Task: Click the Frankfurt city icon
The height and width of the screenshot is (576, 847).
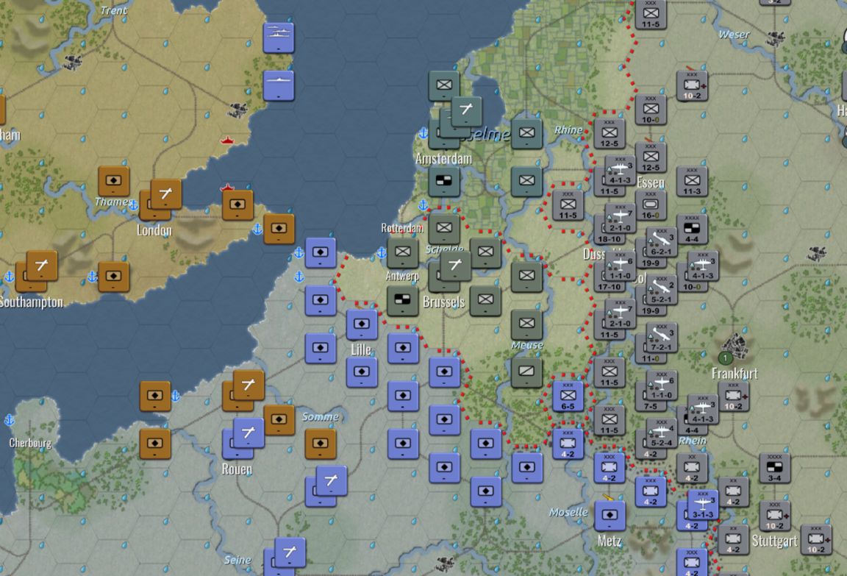Action: [x=735, y=345]
